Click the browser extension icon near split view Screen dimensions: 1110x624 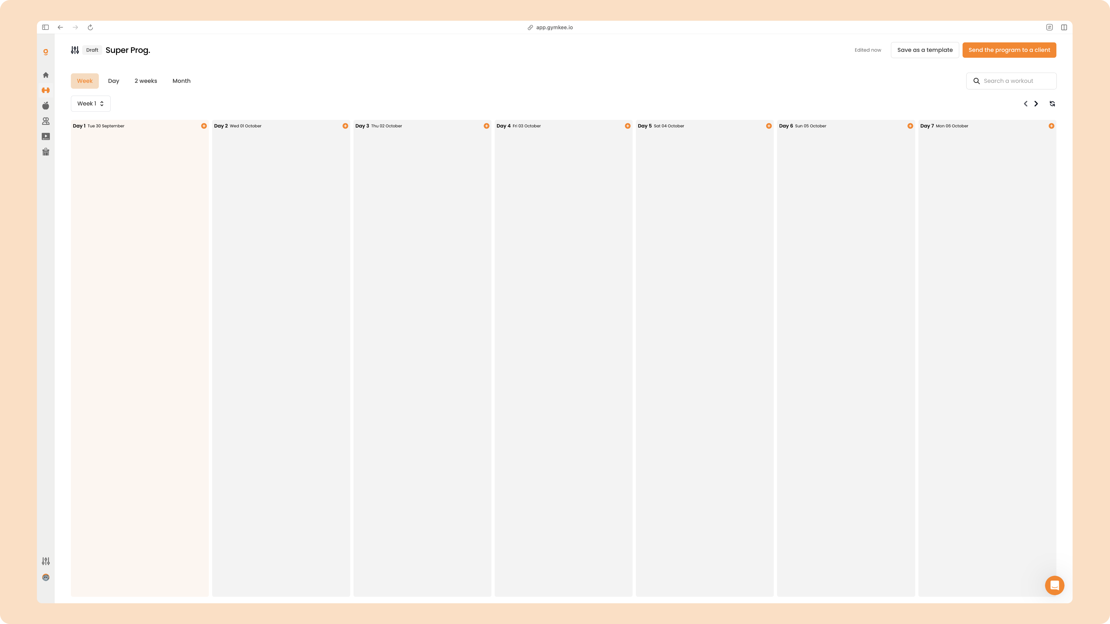point(1049,27)
